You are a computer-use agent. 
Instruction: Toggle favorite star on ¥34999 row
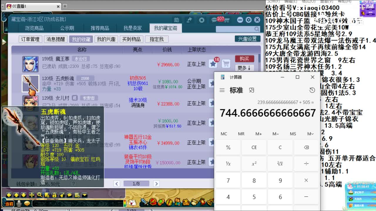click(211, 142)
